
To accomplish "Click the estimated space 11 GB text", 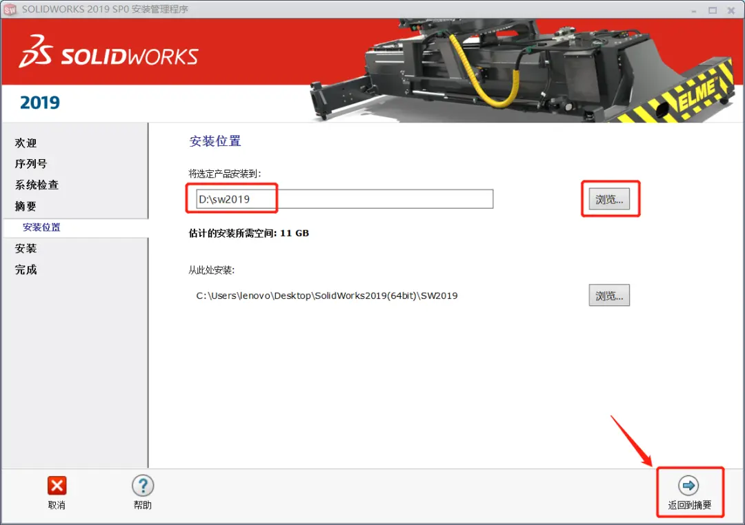I will [249, 233].
